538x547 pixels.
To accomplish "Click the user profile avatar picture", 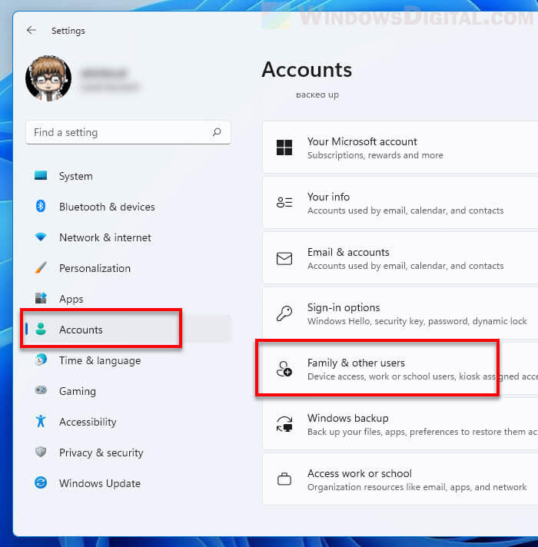I will (48, 78).
